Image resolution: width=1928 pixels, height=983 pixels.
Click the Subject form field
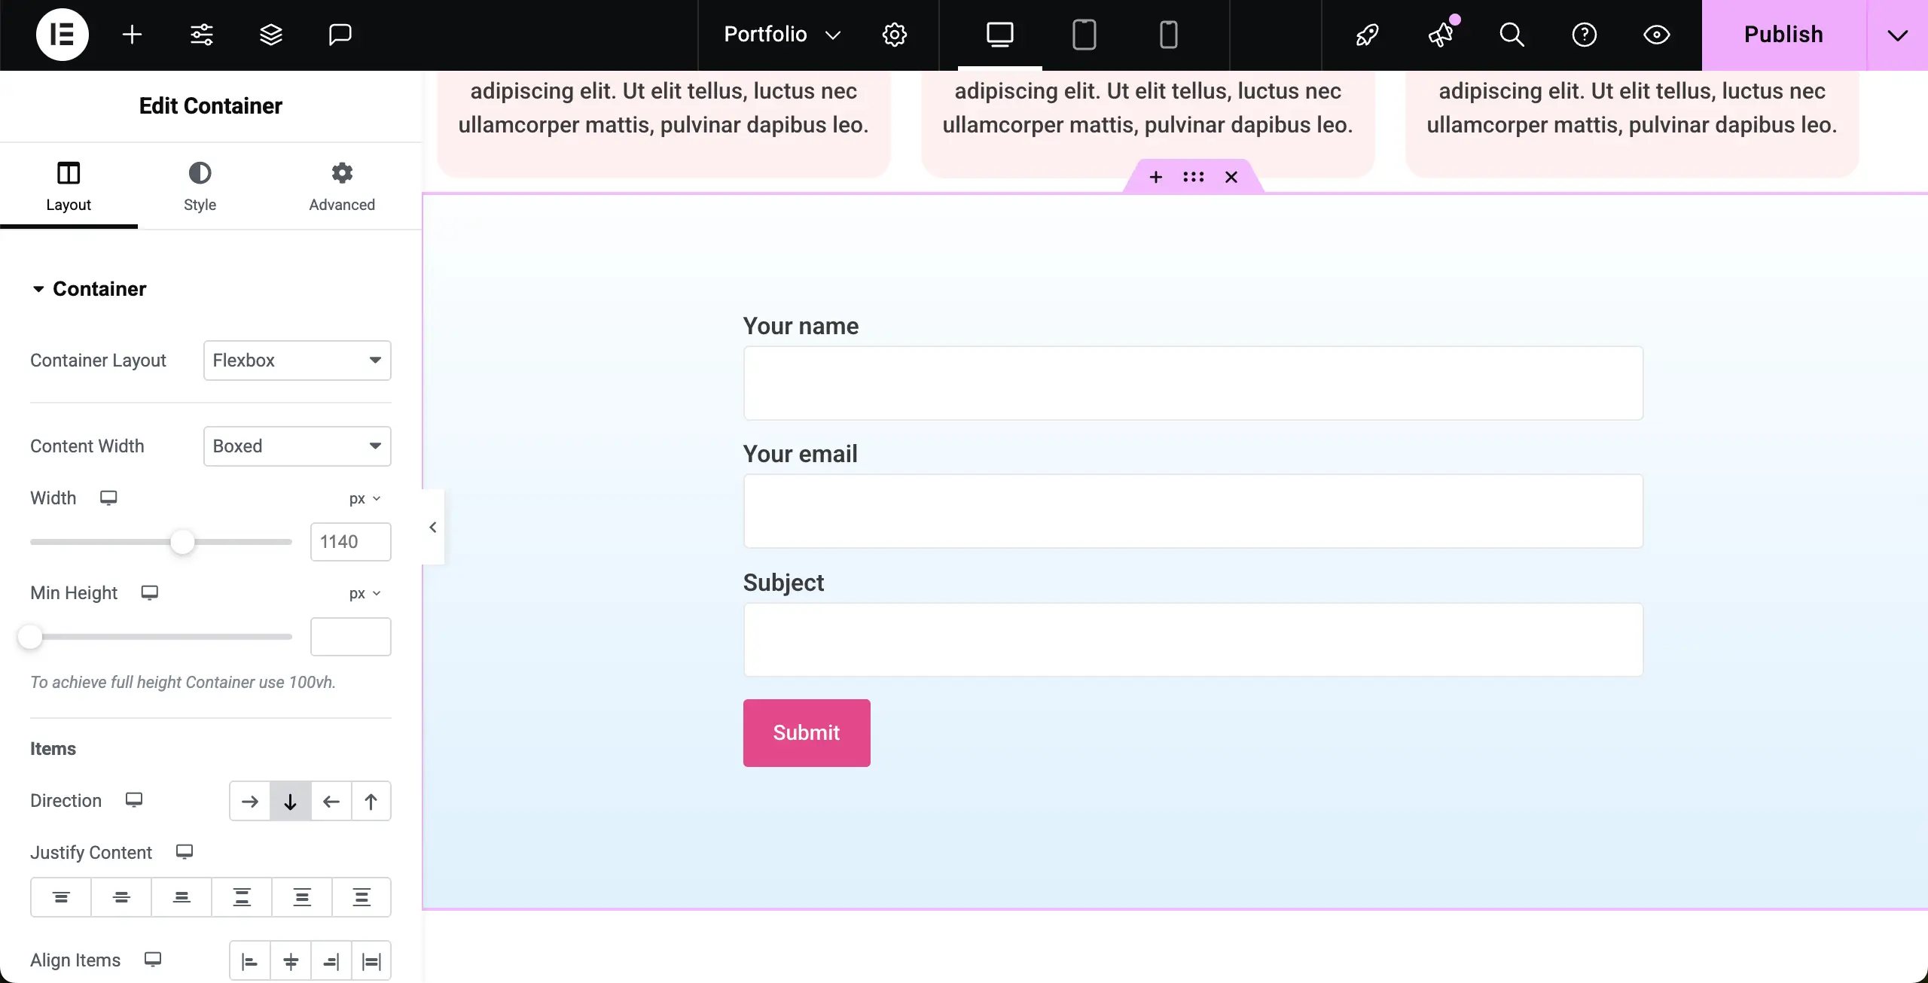coord(1193,640)
